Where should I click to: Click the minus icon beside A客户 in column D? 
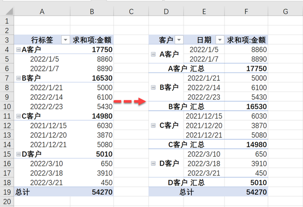(153, 54)
